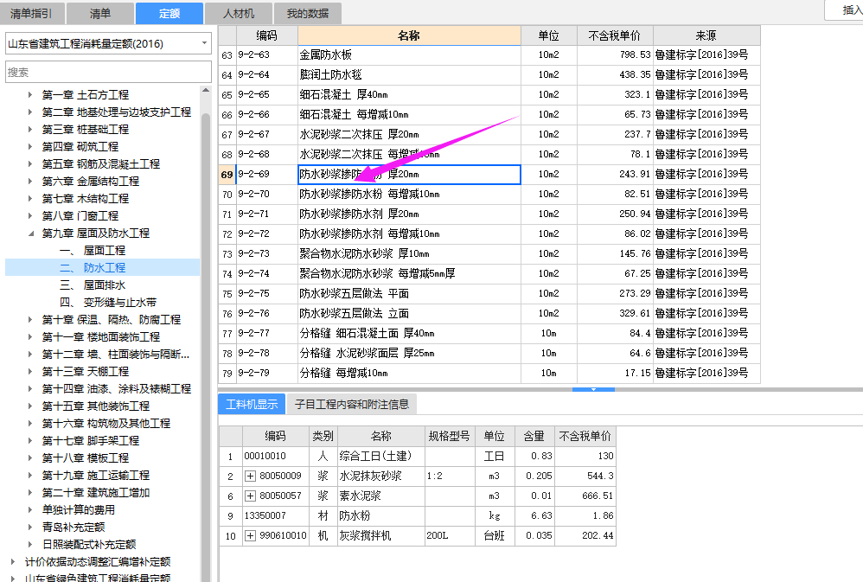Select row 防水砂浆掺防水粉 每增减10mm
The width and height of the screenshot is (863, 582).
pos(489,194)
